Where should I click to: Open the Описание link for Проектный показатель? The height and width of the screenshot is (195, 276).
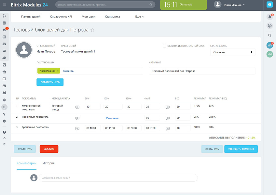112,118
